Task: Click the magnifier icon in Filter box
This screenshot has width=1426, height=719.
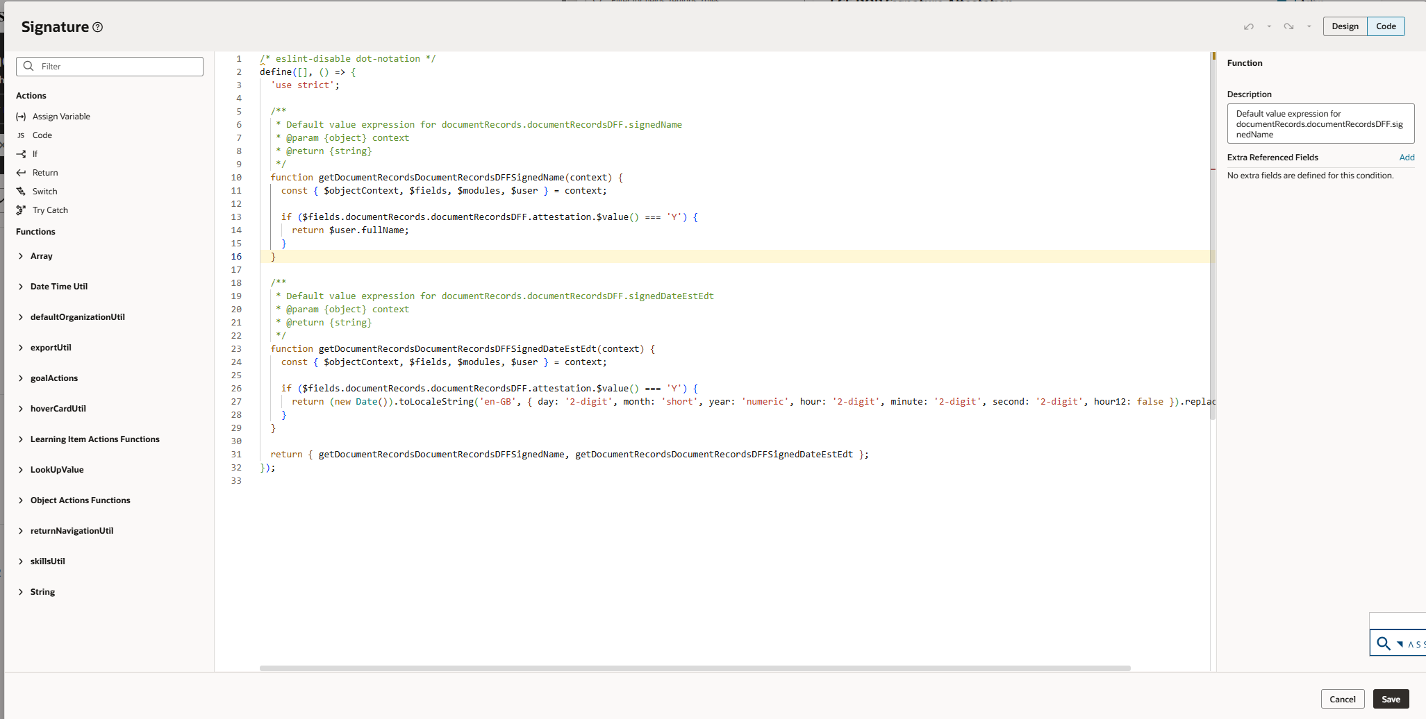Action: tap(28, 66)
